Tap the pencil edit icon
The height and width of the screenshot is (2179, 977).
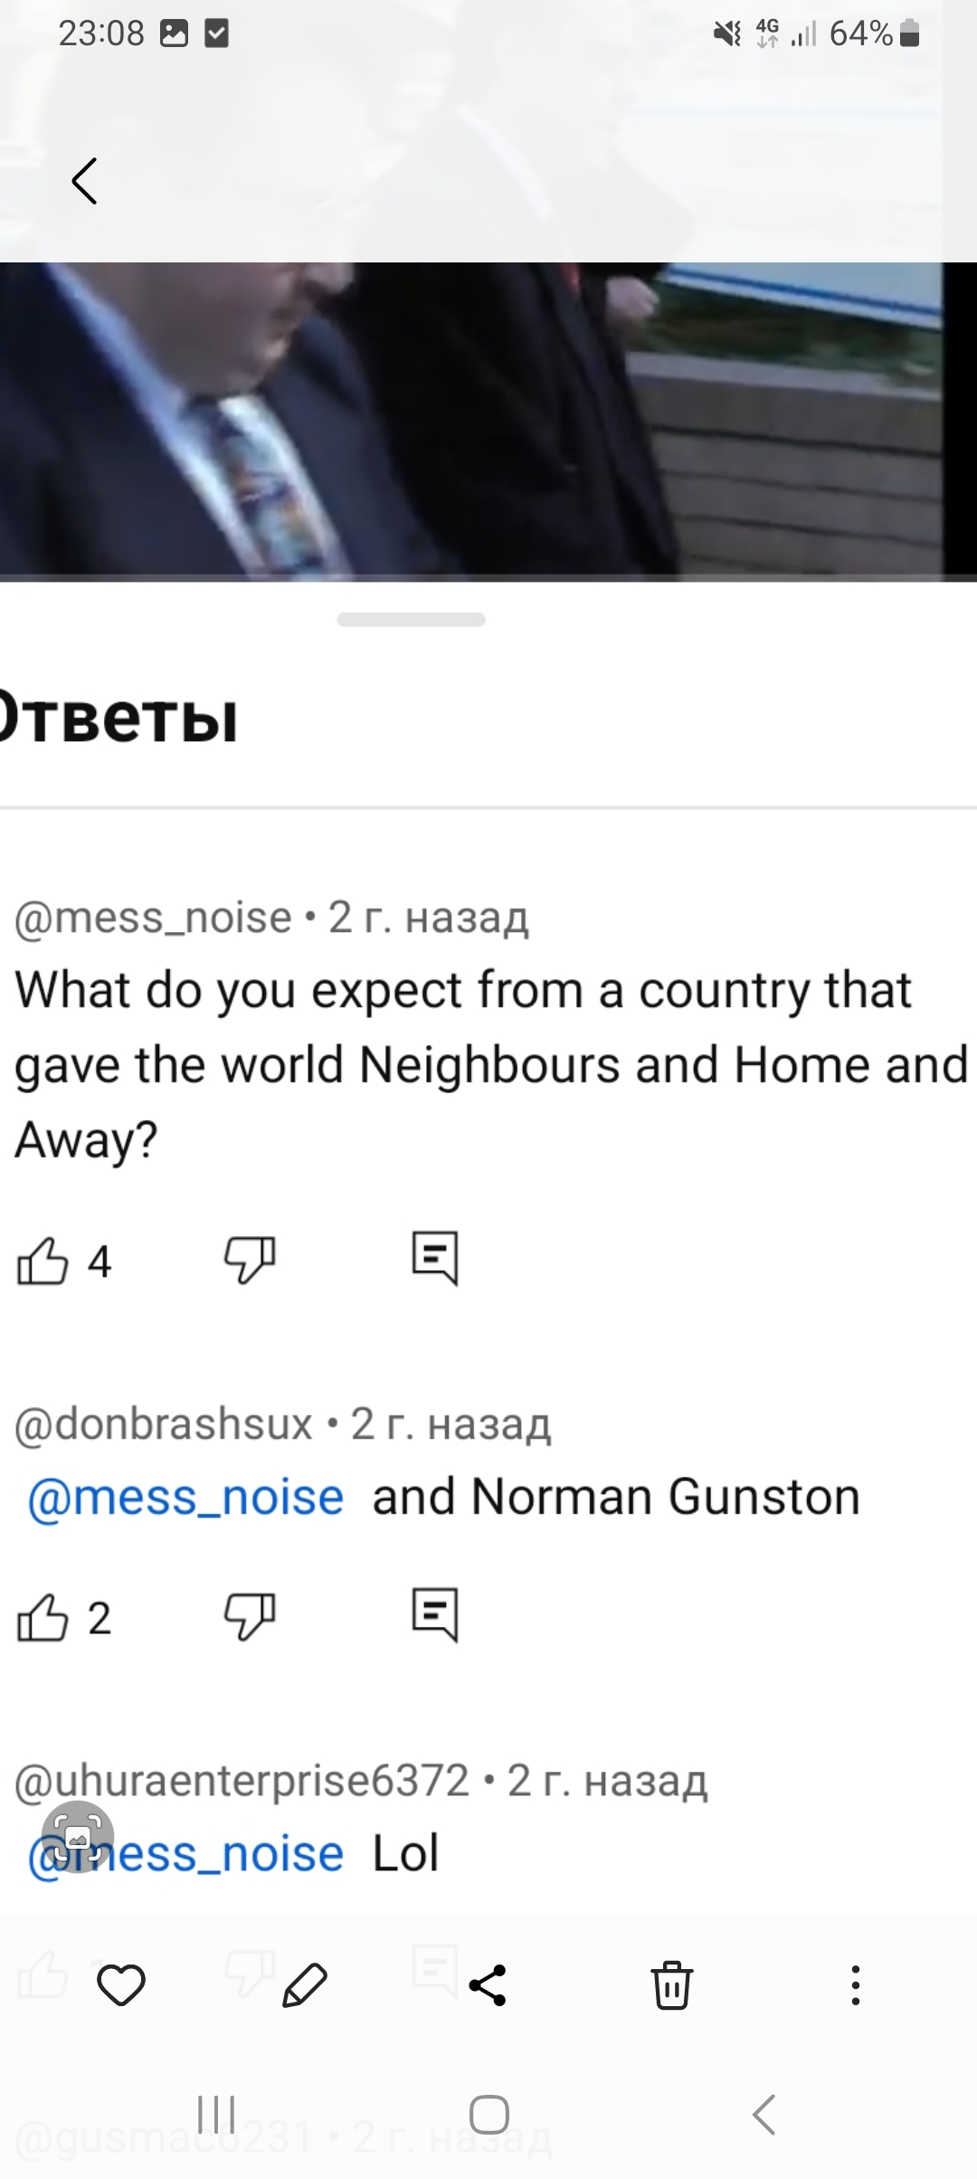coord(305,1985)
